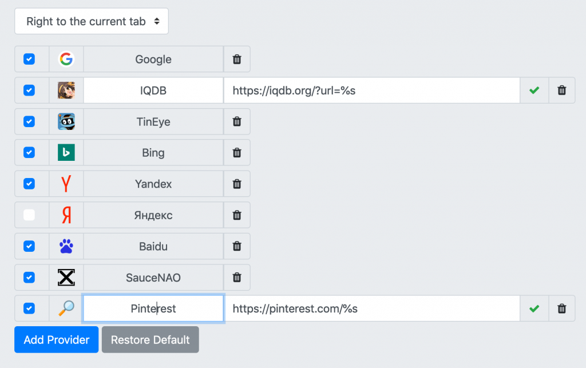Click the TinEye robot icon
586x368 pixels.
(x=66, y=121)
